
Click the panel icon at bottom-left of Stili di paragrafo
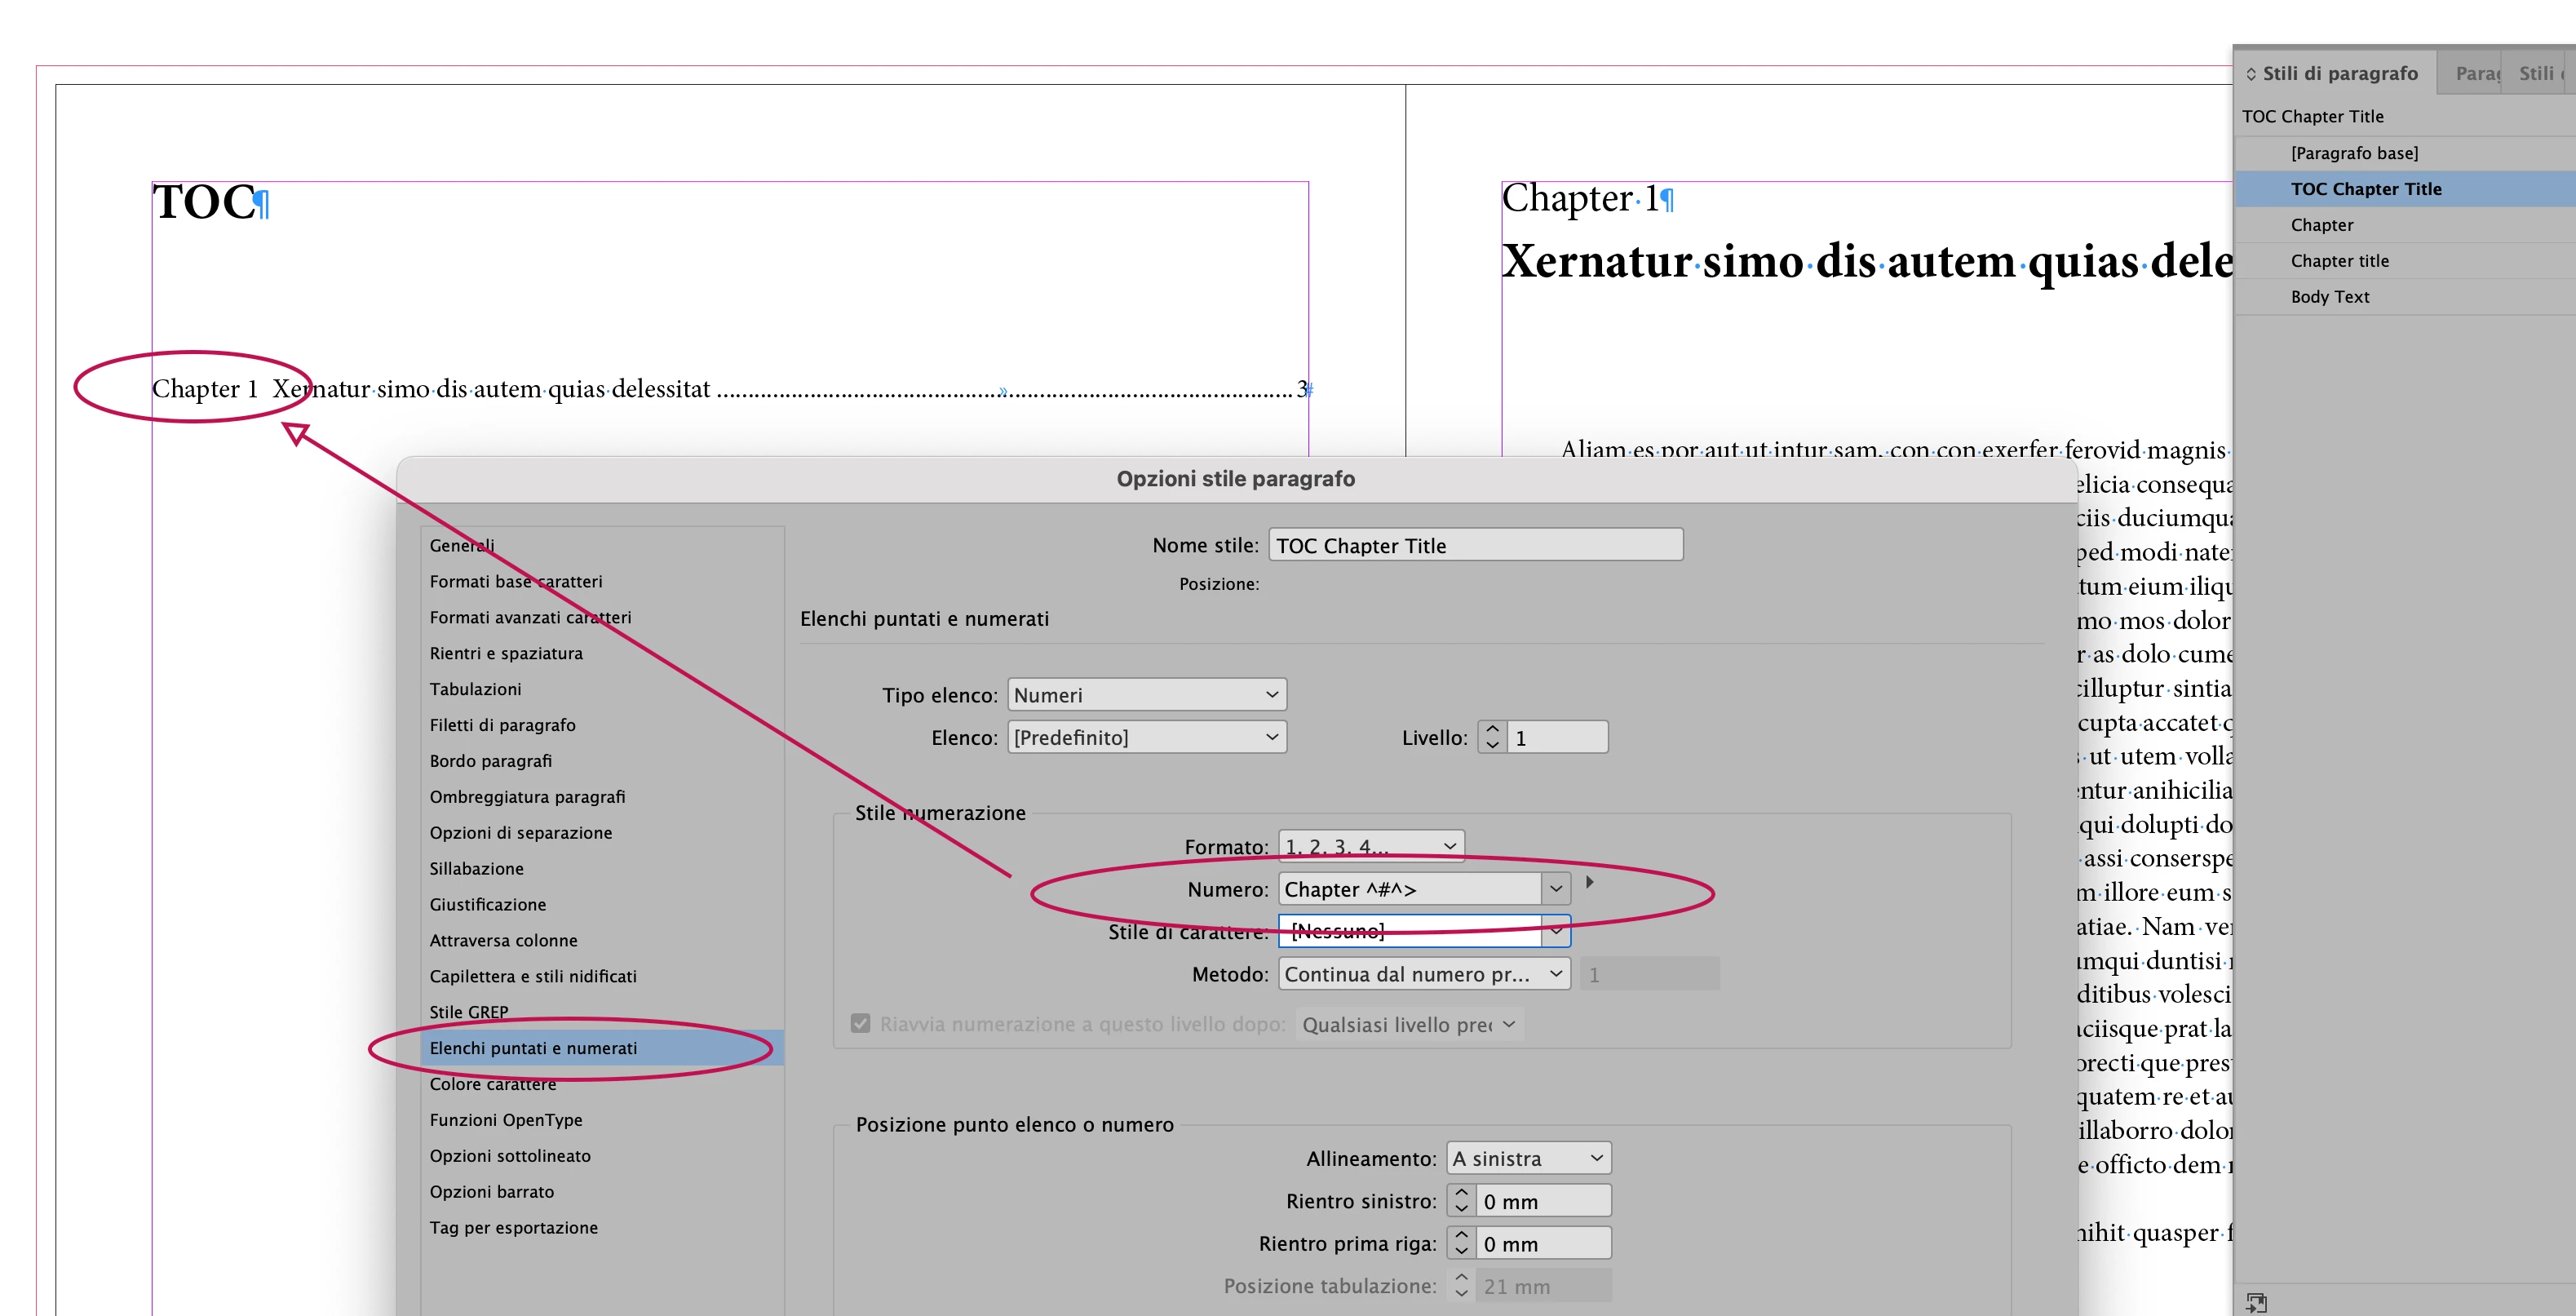(x=2256, y=1301)
